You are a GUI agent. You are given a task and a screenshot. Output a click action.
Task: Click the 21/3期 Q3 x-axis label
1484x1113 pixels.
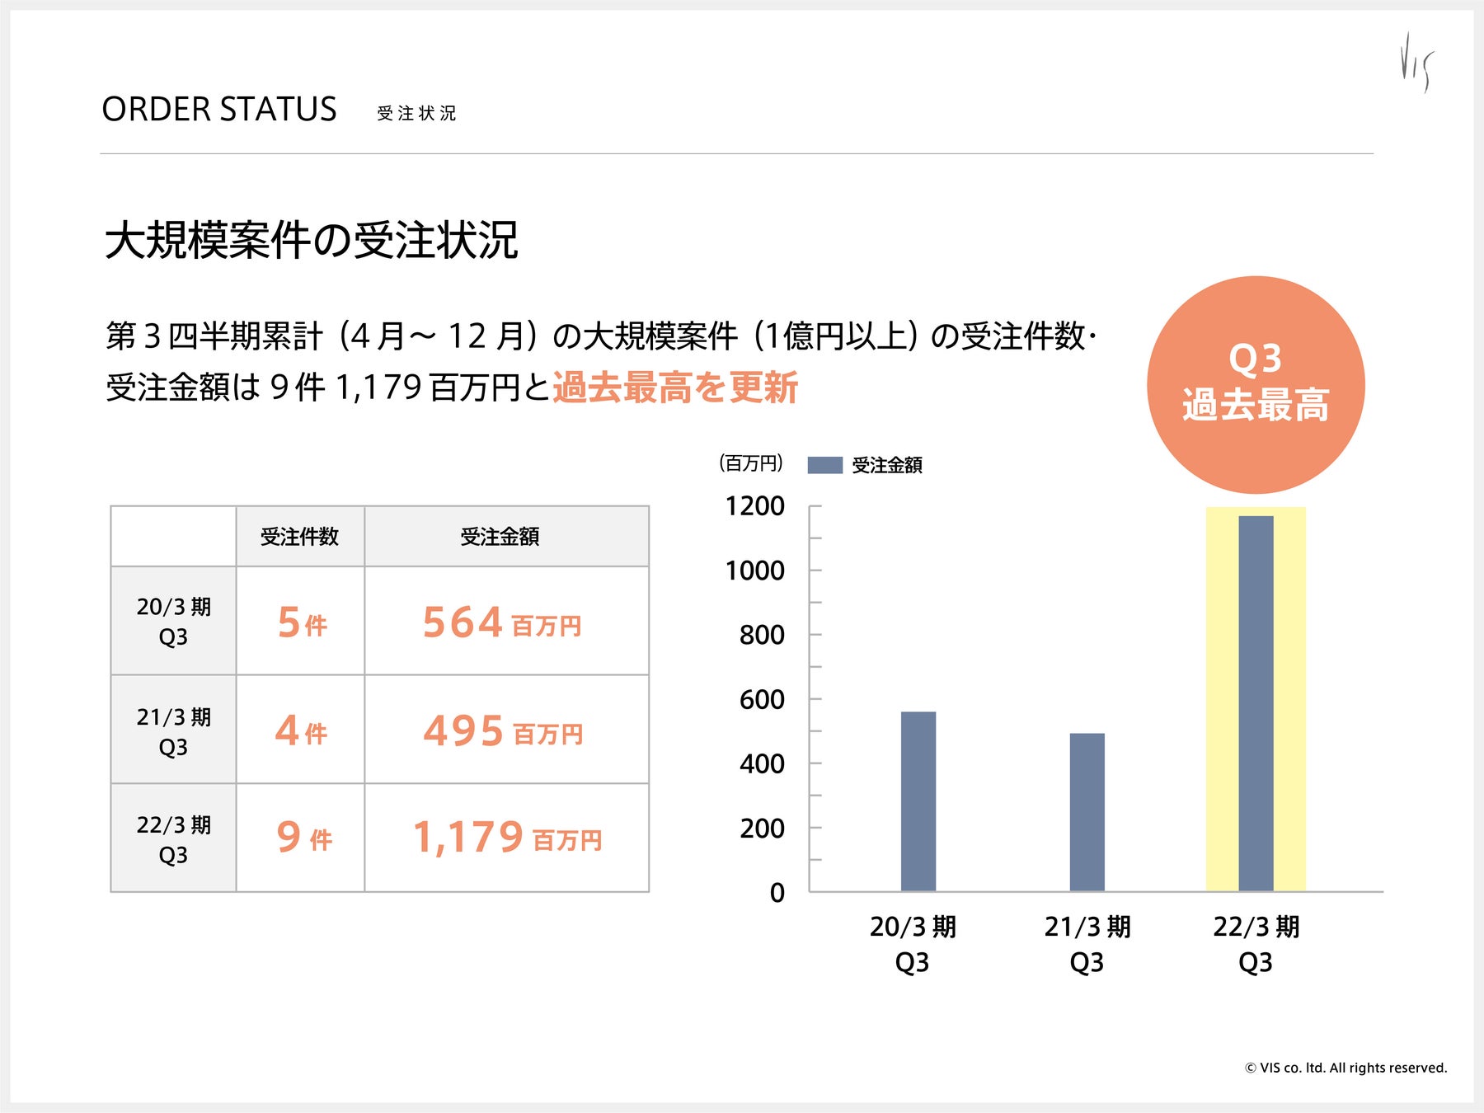pyautogui.click(x=1087, y=944)
